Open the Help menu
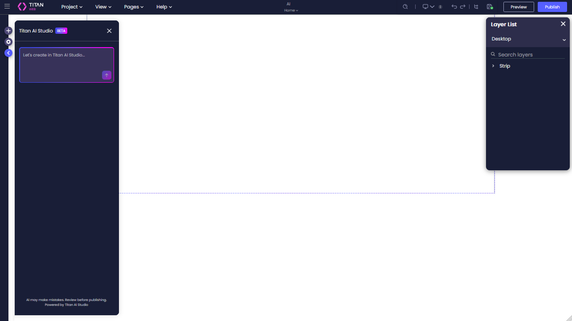Screen dimensions: 572x321 pyautogui.click(x=164, y=7)
